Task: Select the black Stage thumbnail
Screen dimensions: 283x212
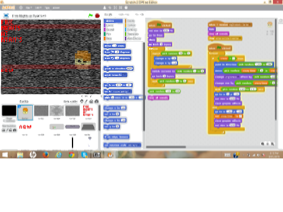Action: [x=9, y=111]
